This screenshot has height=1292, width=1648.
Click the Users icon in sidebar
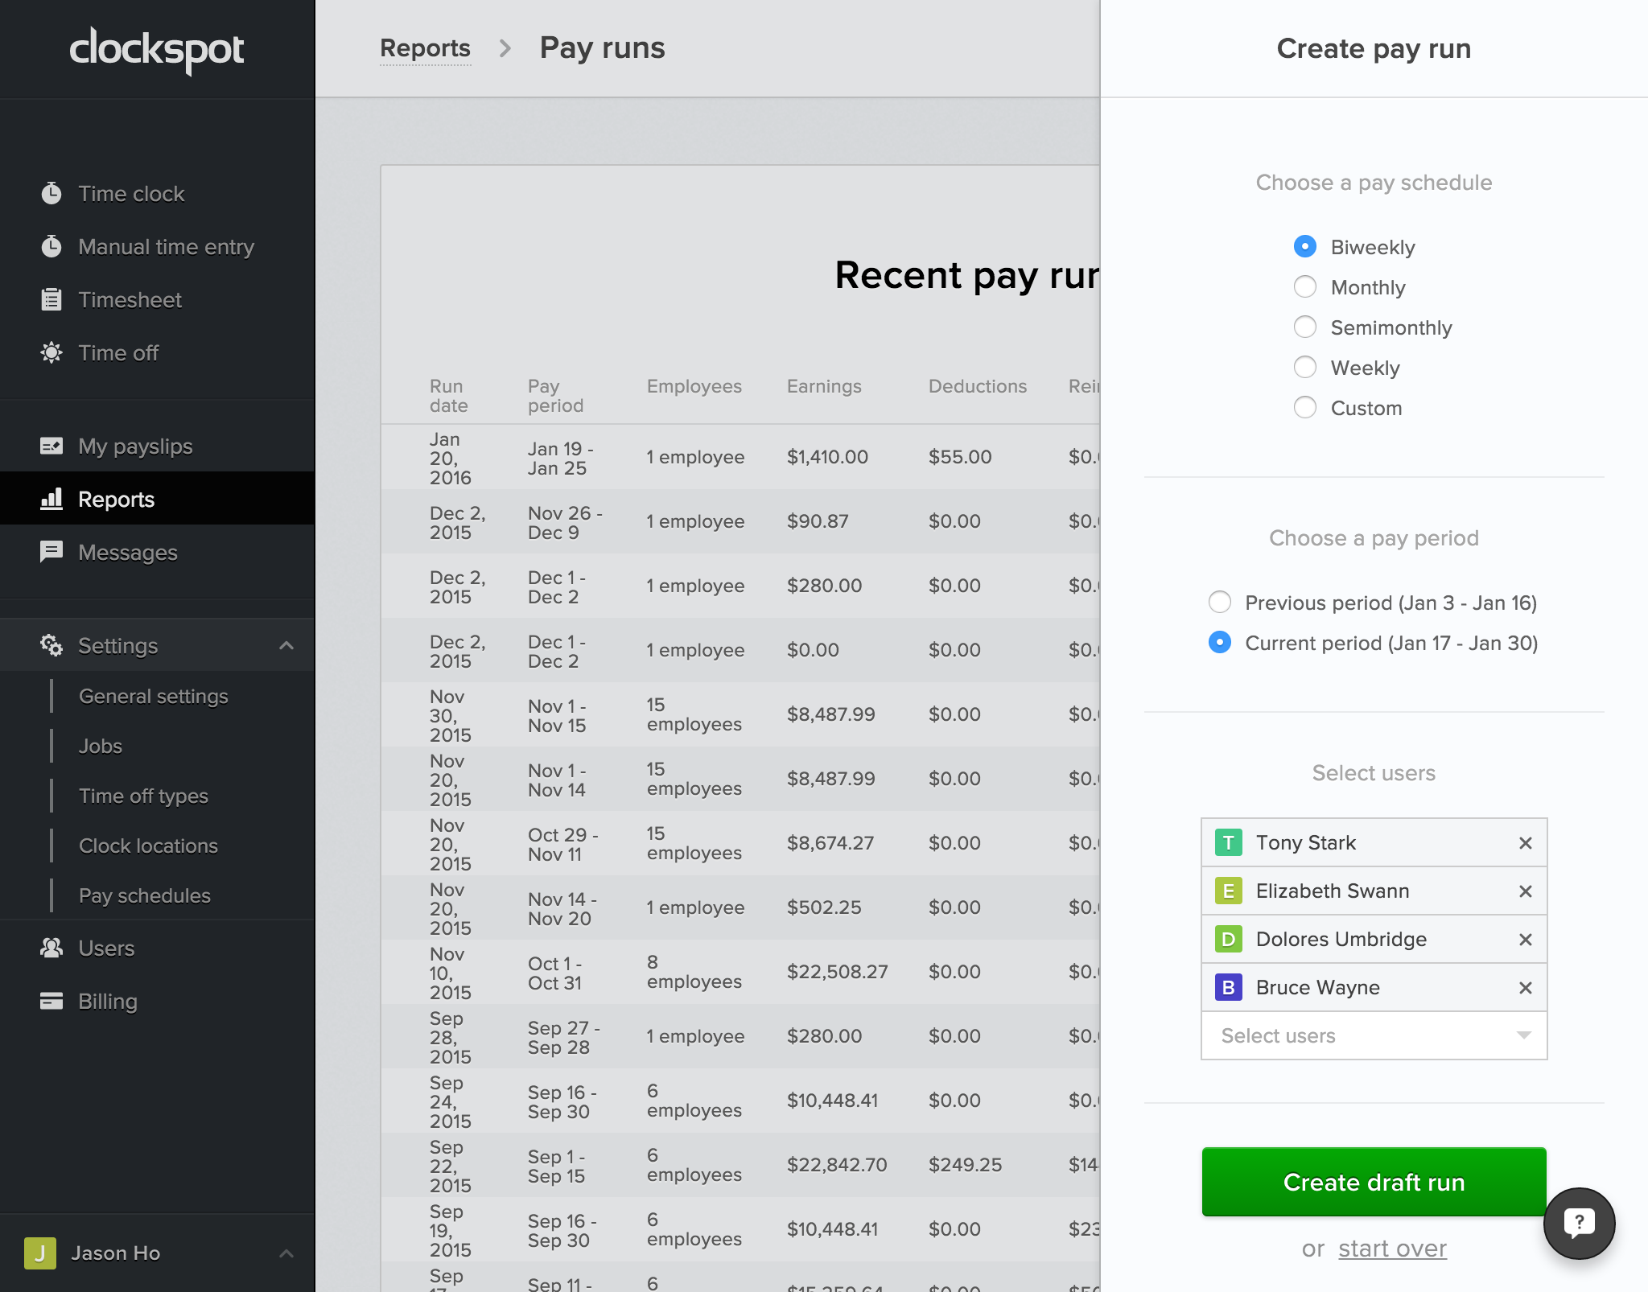[x=51, y=948]
